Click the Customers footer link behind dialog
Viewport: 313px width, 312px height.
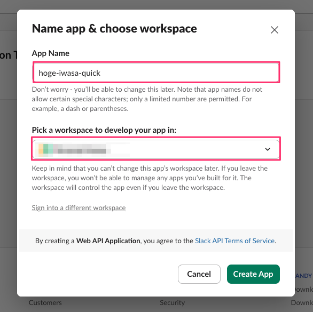coord(45,302)
